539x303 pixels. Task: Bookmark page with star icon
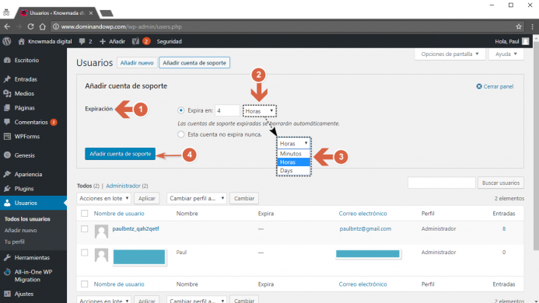[x=519, y=26]
